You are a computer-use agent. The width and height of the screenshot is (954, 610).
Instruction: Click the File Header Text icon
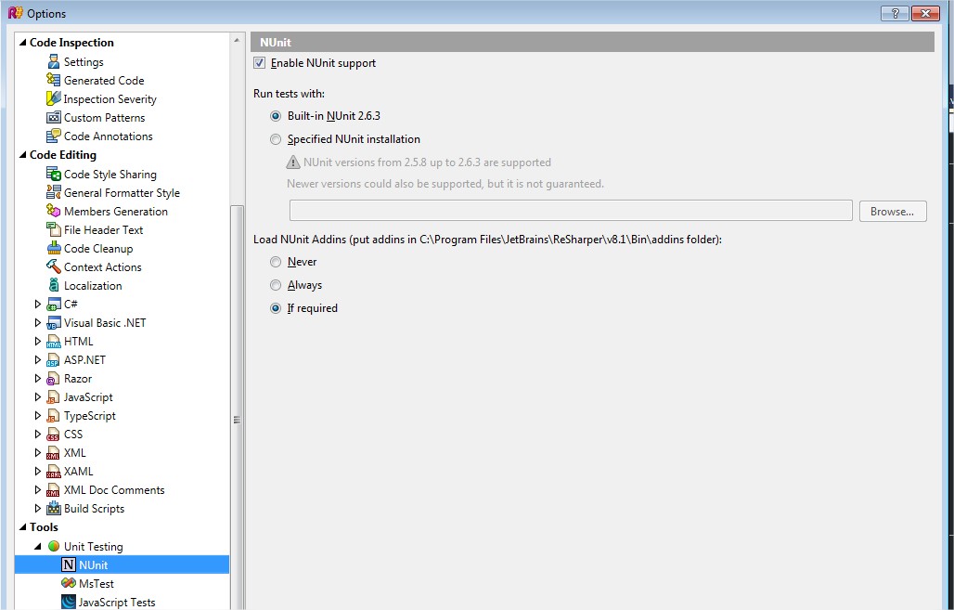[54, 229]
